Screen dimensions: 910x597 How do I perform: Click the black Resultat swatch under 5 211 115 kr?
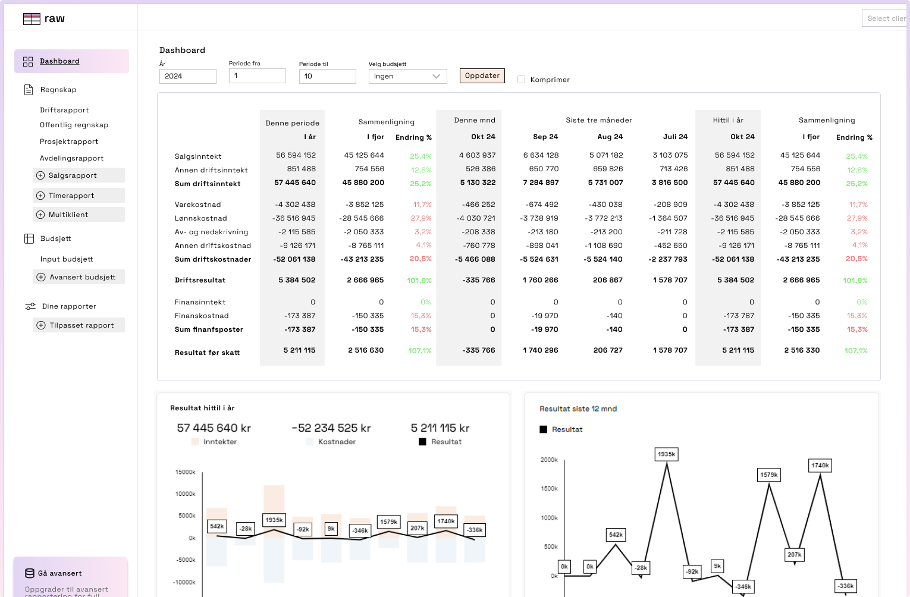tap(422, 442)
